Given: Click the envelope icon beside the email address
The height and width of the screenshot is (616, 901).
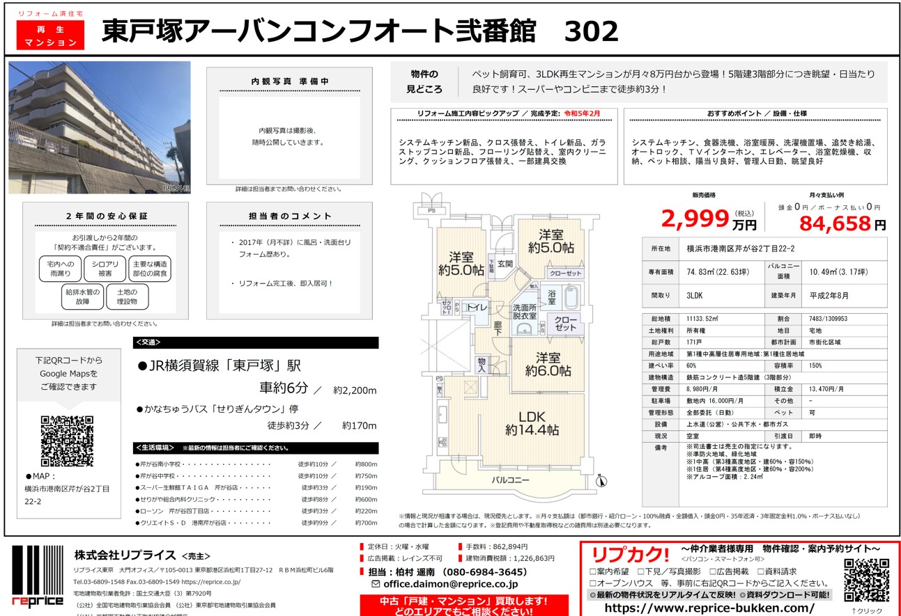Looking at the screenshot, I should click(376, 584).
